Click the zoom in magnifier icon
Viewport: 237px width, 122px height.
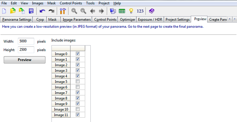(74, 11)
